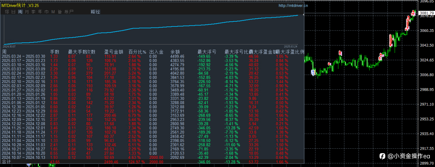435x167 pixels.
Task: Open the http://mtdriver.cn link
Action: pos(293,5)
